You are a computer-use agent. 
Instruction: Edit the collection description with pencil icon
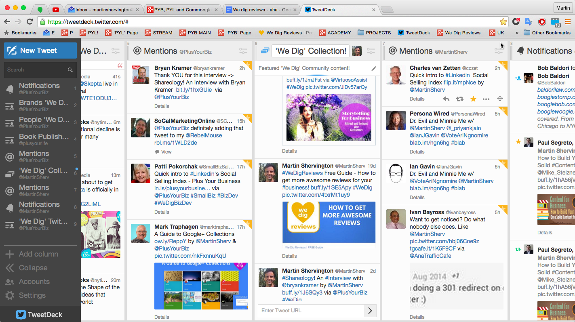374,69
